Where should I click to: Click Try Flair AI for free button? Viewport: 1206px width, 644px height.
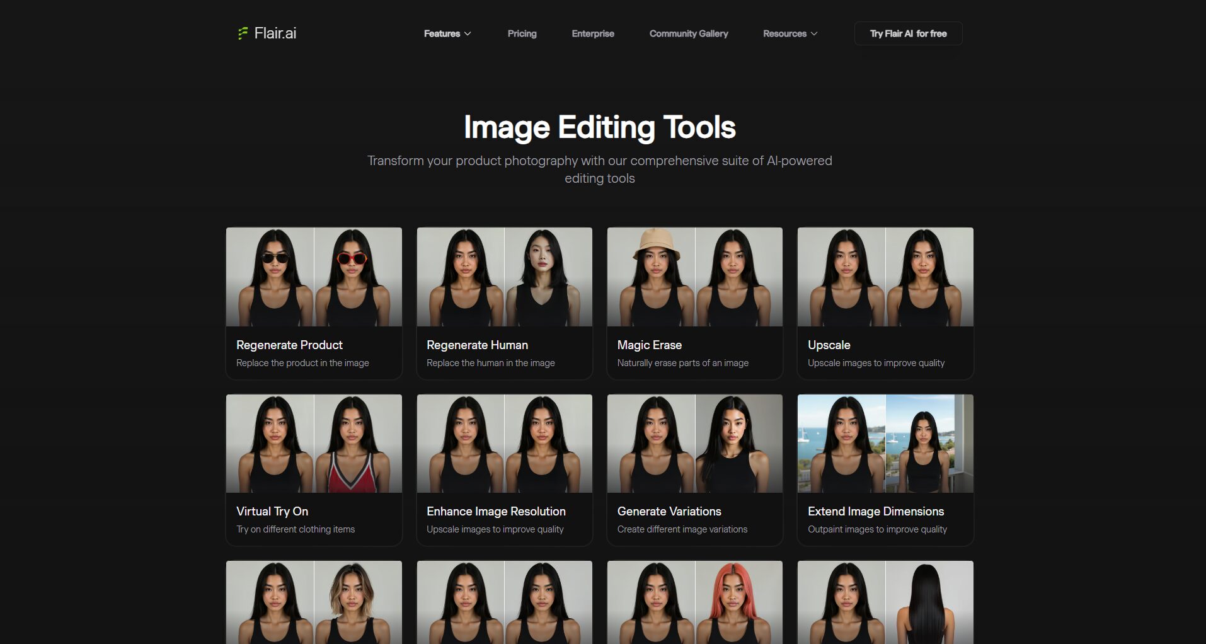point(907,33)
